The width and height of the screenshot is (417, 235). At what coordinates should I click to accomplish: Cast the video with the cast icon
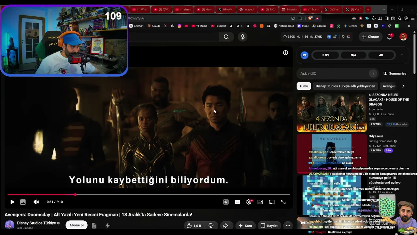[x=272, y=202]
